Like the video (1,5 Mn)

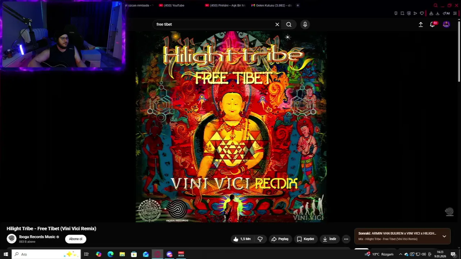(x=242, y=239)
